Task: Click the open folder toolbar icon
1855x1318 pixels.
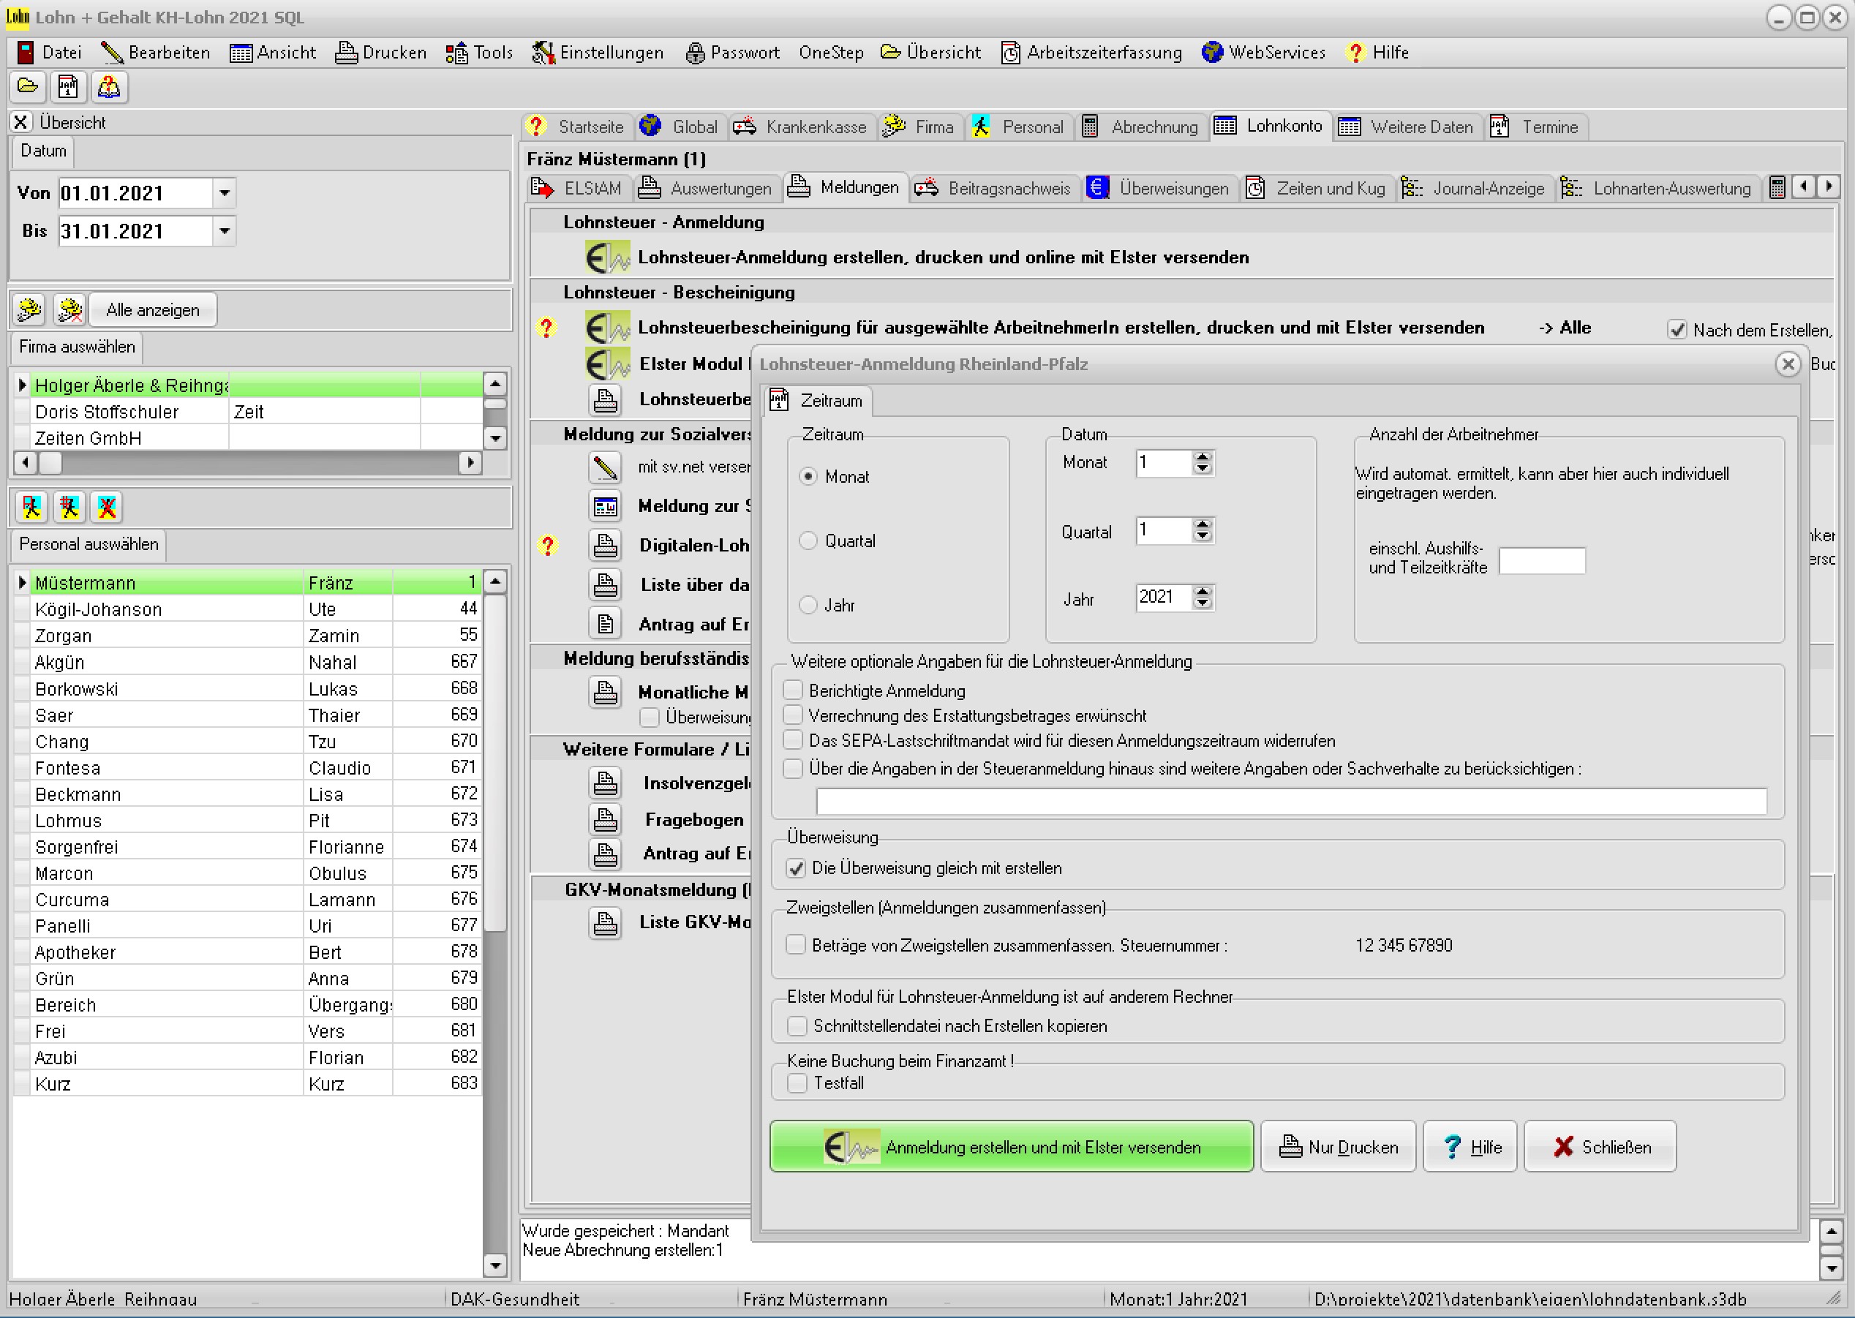Action: pyautogui.click(x=29, y=86)
